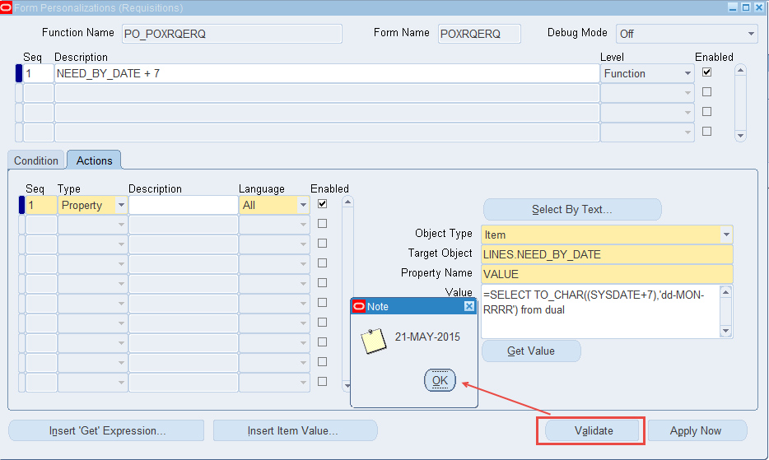This screenshot has width=769, height=460.
Task: Toggle Enabled checkbox in second action row
Action: (322, 224)
